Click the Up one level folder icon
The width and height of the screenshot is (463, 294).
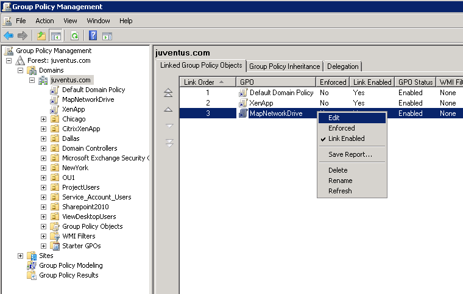point(41,36)
